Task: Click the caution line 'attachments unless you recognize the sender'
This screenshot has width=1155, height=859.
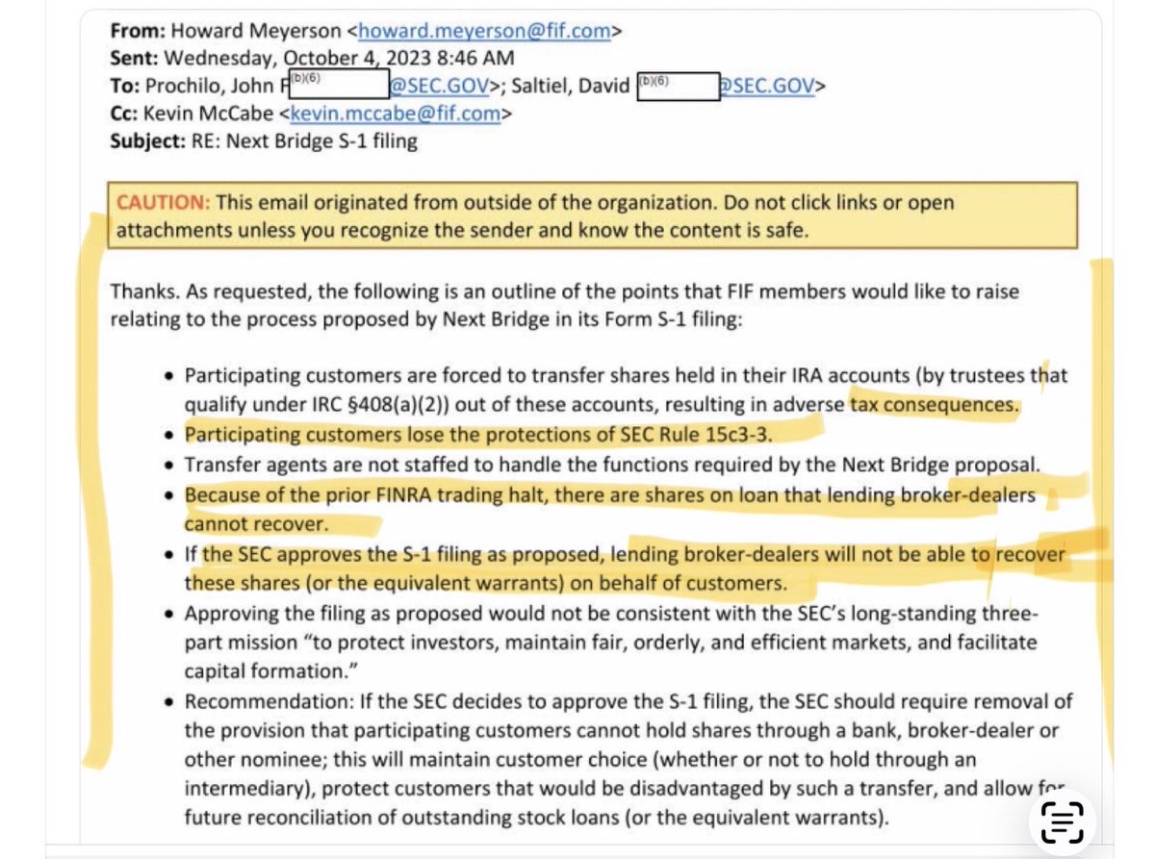Action: point(463,231)
